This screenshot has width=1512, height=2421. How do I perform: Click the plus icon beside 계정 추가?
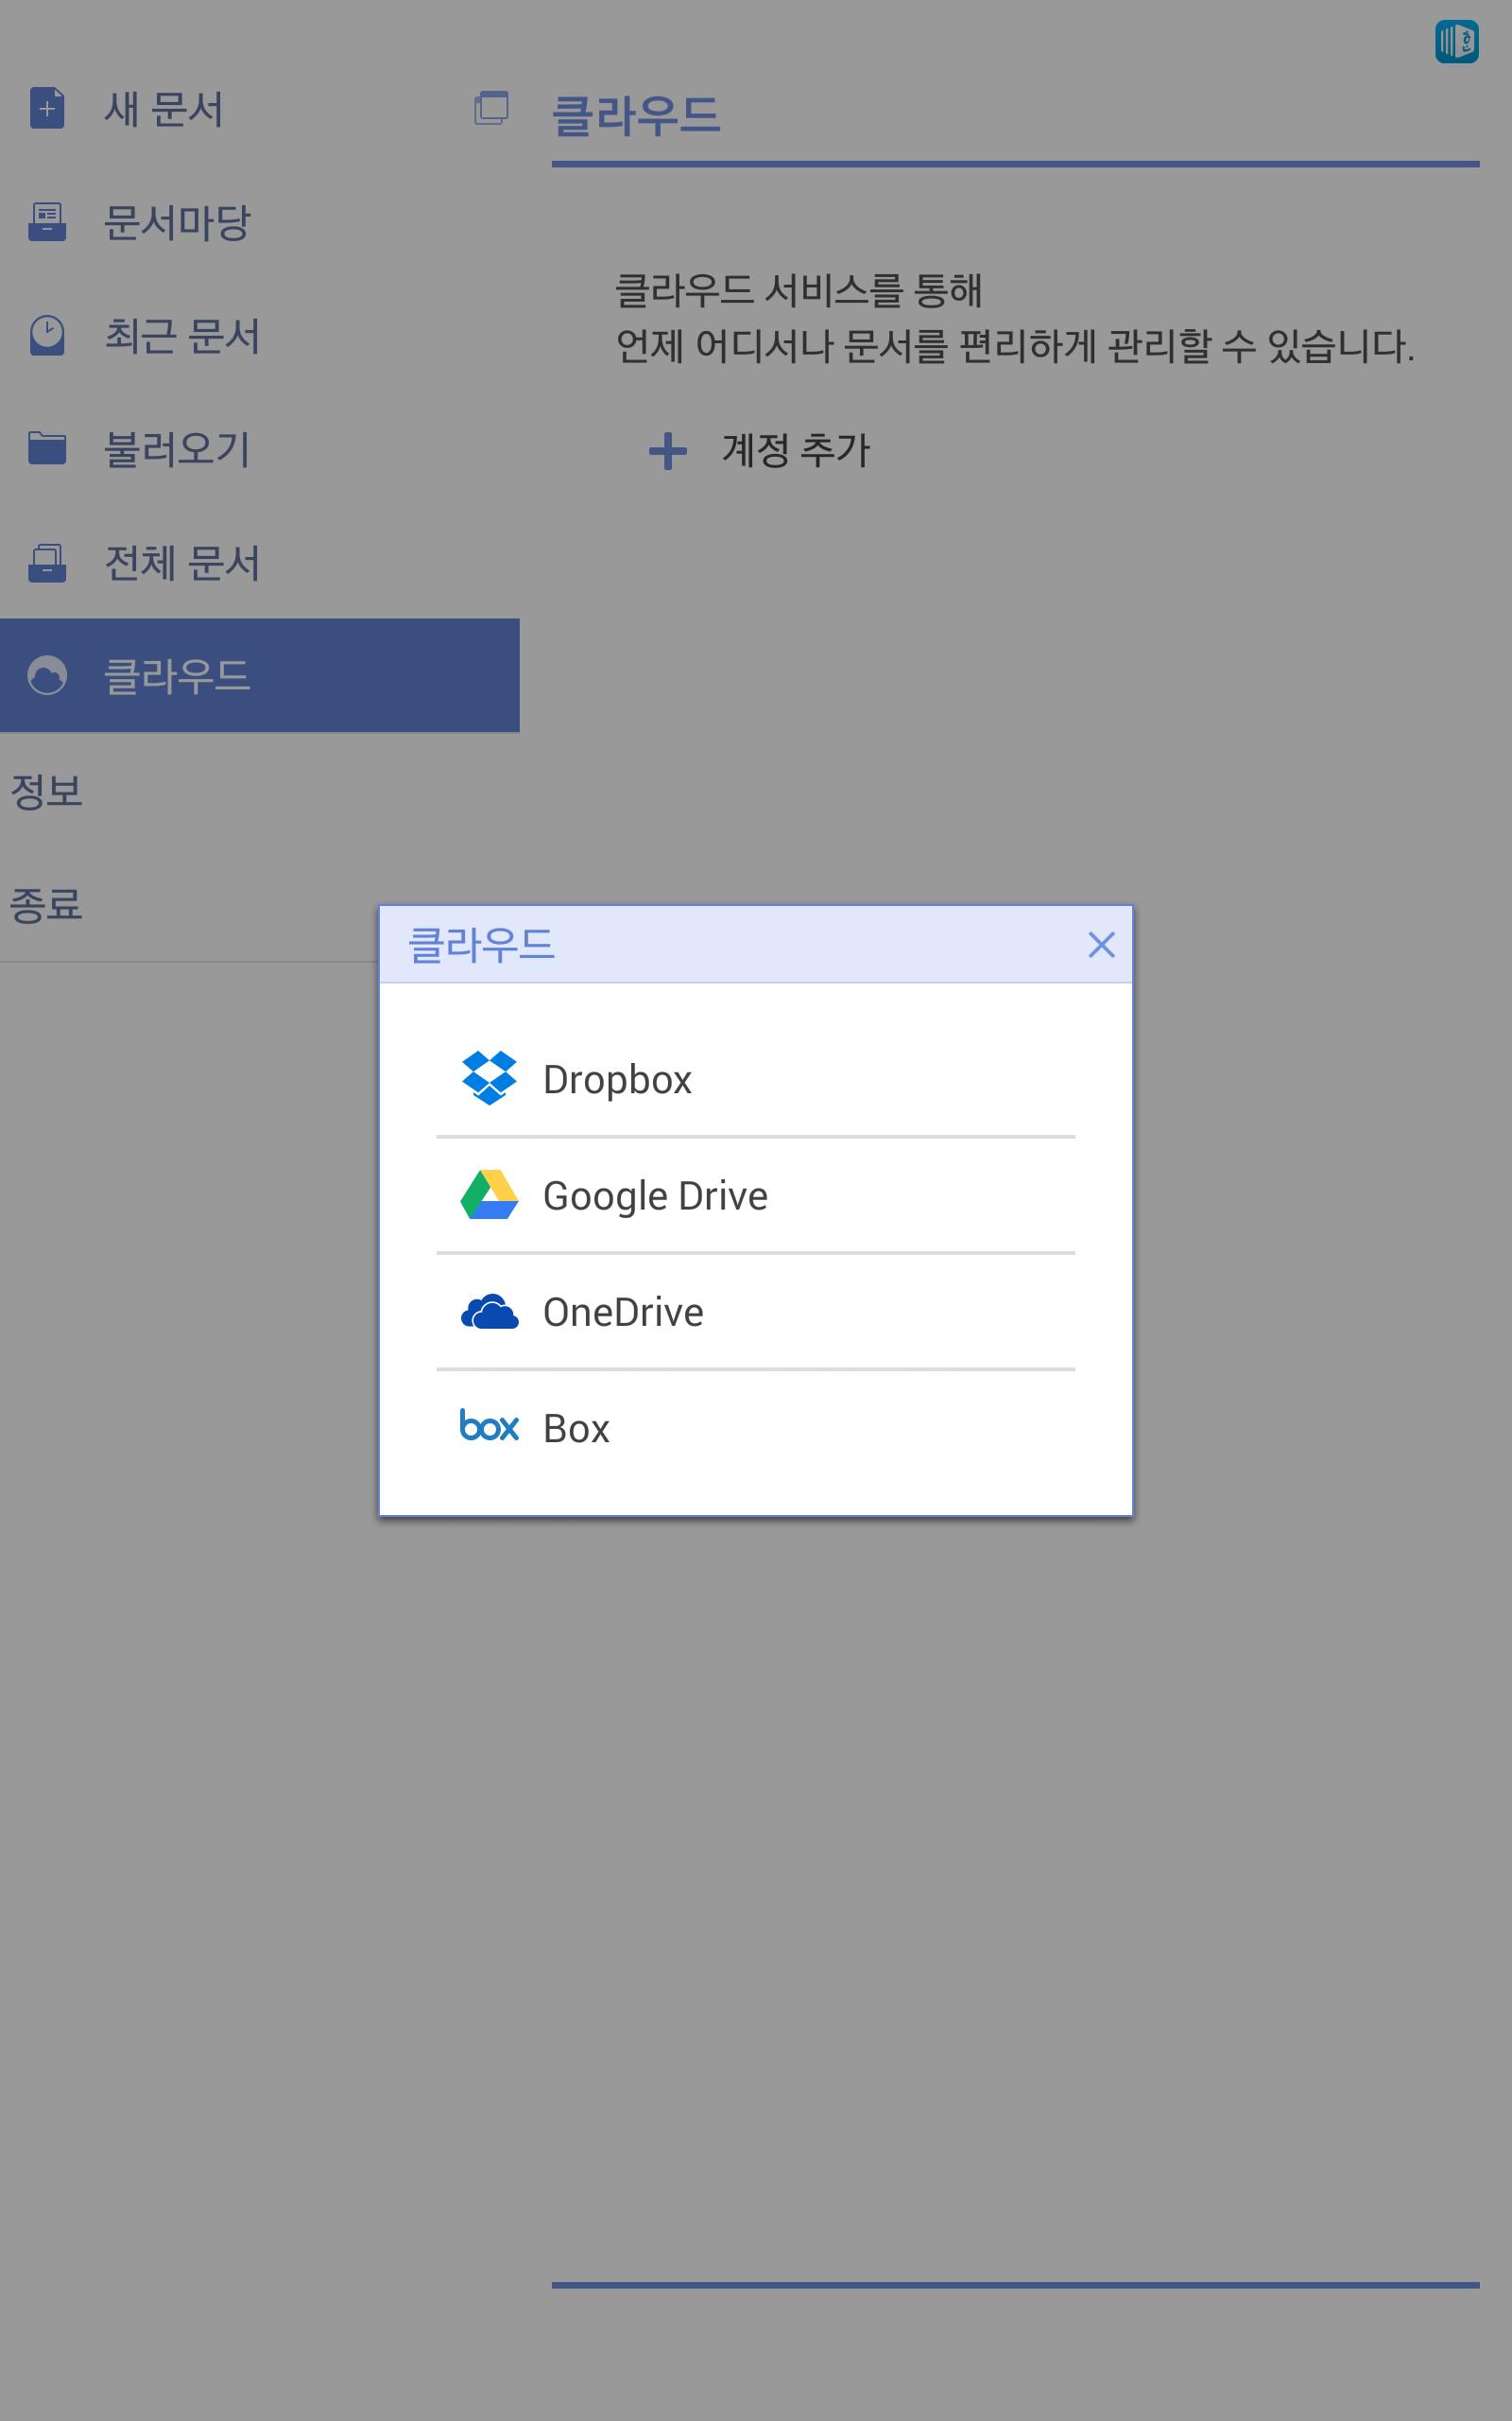tap(668, 451)
